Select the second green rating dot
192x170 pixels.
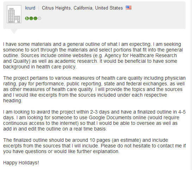coord(31,18)
